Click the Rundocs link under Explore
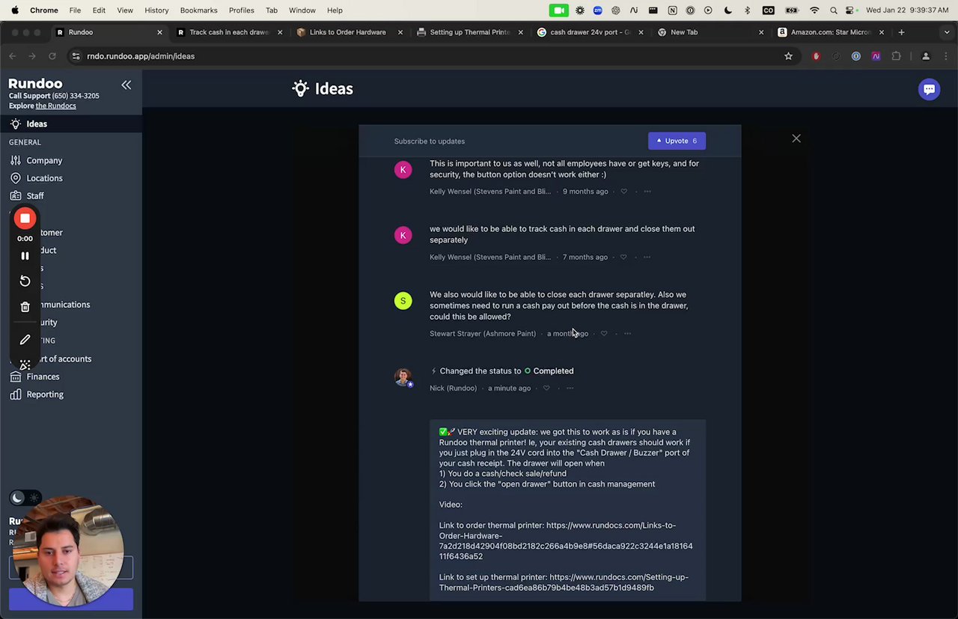Image resolution: width=958 pixels, height=619 pixels. click(56, 106)
